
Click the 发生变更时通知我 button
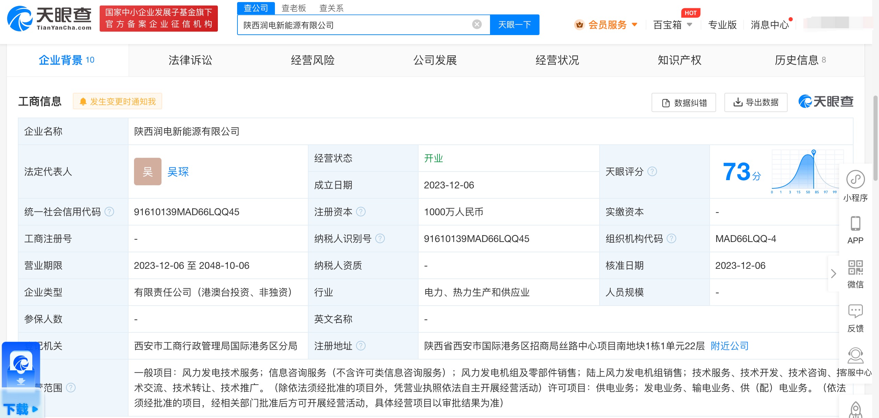(117, 101)
